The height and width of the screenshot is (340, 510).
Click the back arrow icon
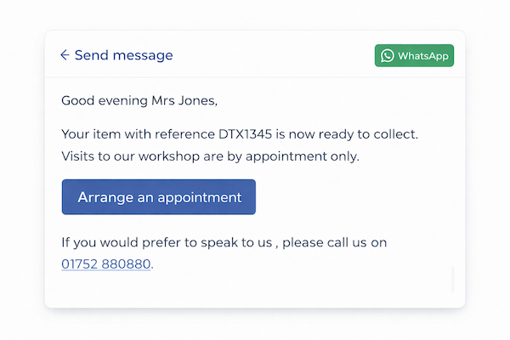click(65, 55)
